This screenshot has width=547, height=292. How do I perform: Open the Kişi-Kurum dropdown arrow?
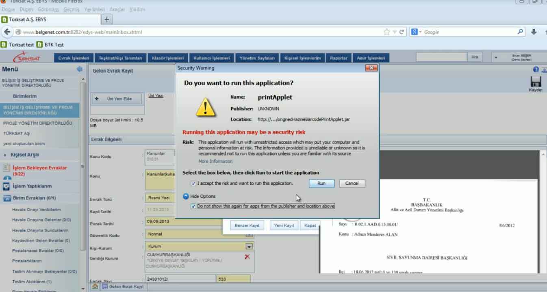click(x=249, y=246)
